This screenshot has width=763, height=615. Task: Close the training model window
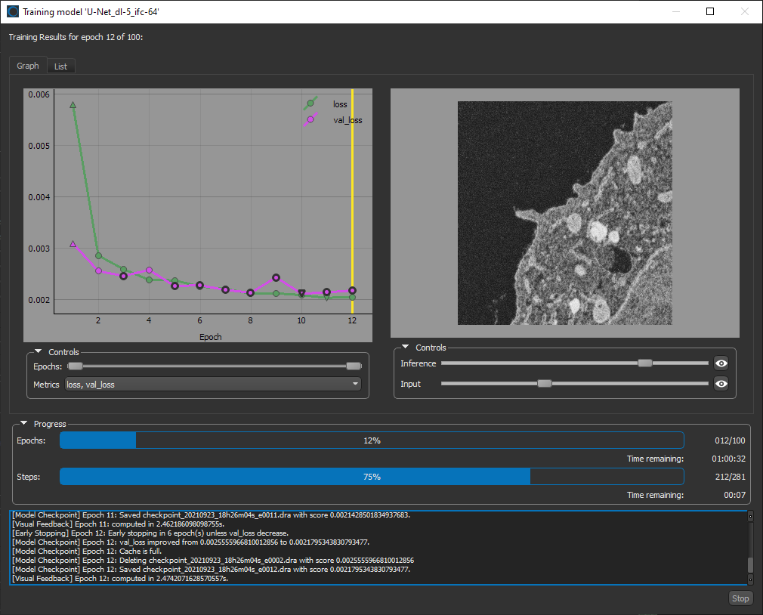tap(745, 11)
